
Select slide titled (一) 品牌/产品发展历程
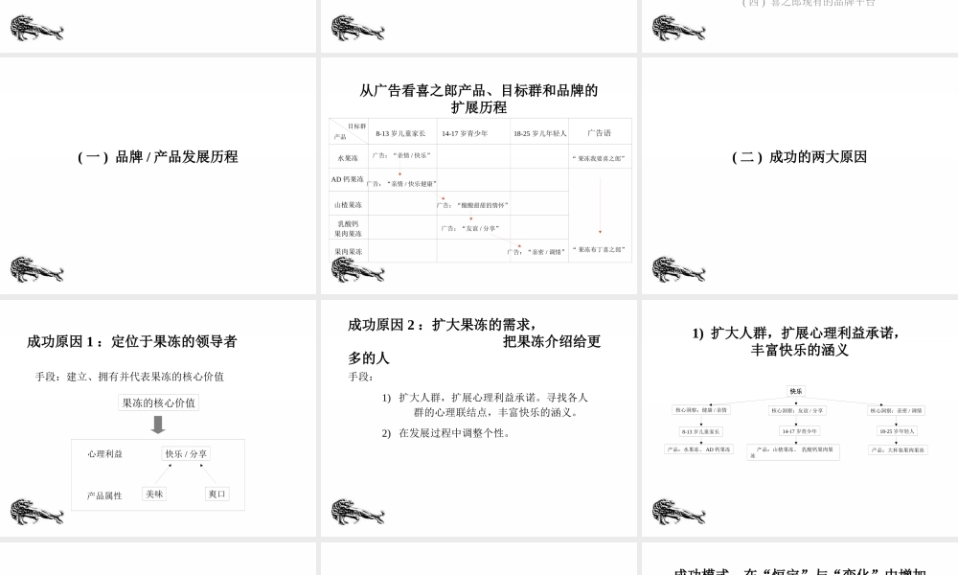(158, 176)
